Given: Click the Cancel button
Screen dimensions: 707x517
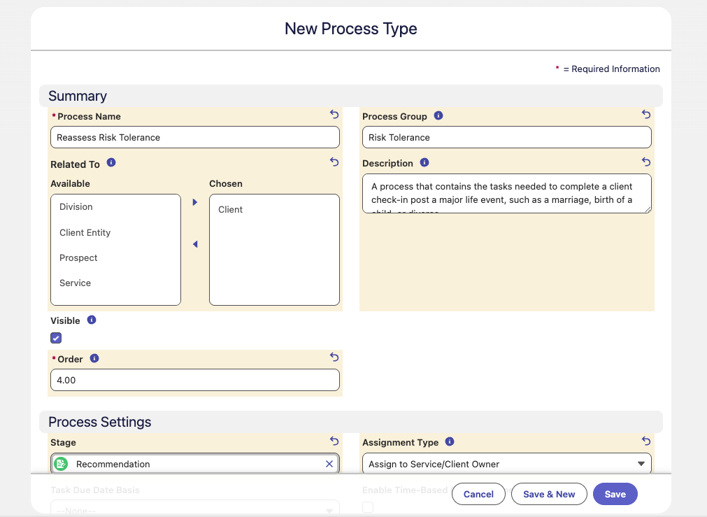Looking at the screenshot, I should [x=478, y=494].
